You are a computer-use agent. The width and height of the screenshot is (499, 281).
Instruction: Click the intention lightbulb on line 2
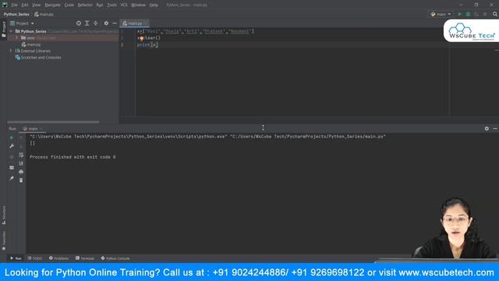(142, 38)
